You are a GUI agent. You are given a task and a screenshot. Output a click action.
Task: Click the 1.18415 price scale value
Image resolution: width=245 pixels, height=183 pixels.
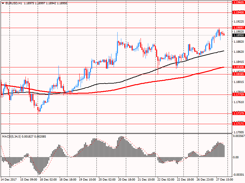click(239, 62)
